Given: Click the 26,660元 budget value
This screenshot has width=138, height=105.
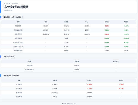Looking at the screenshot, I should 55,93.
